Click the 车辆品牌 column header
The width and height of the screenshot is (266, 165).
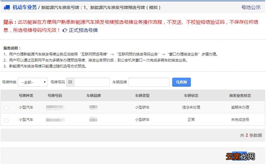(x=94, y=95)
